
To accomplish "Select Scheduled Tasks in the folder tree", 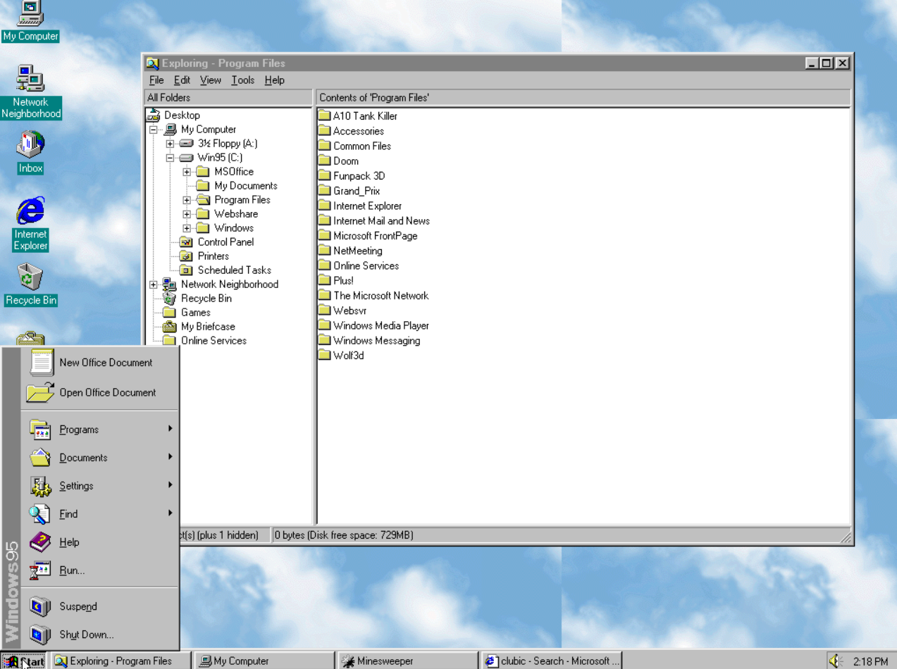I will (x=234, y=270).
